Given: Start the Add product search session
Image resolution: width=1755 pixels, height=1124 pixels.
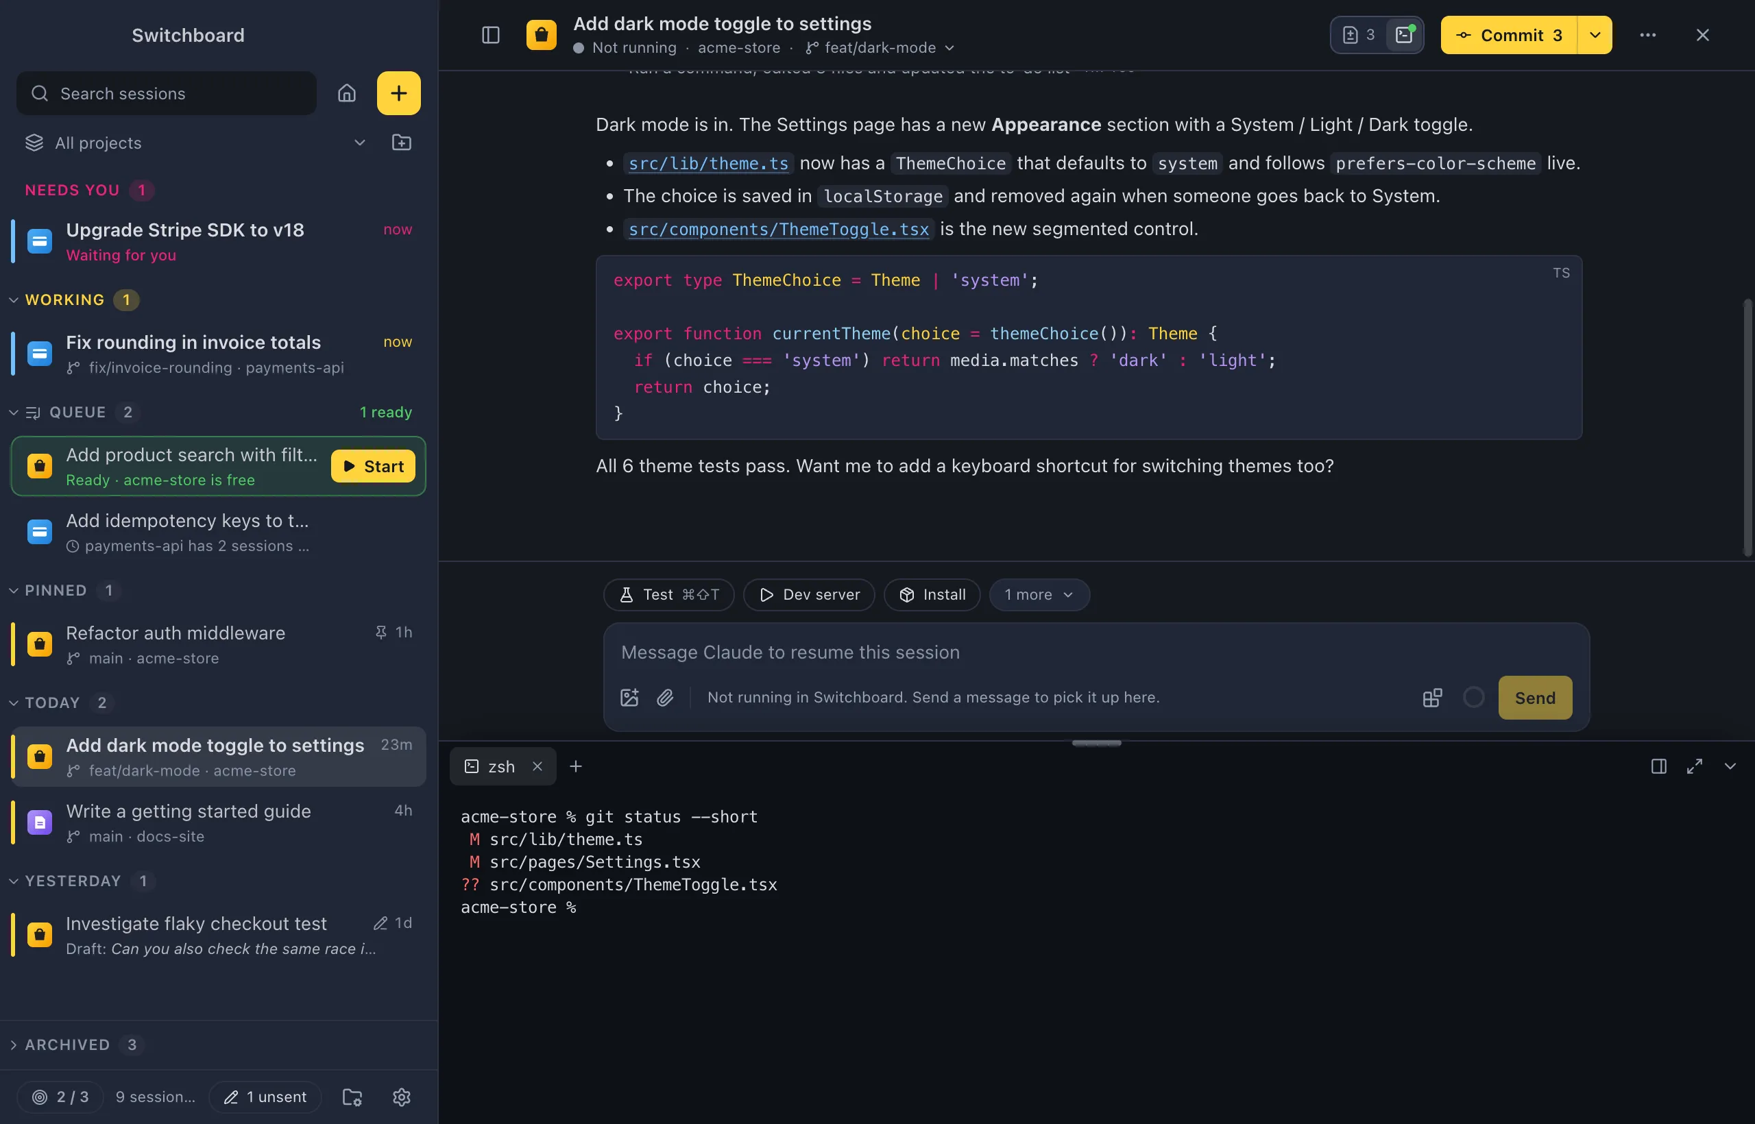Looking at the screenshot, I should (373, 466).
